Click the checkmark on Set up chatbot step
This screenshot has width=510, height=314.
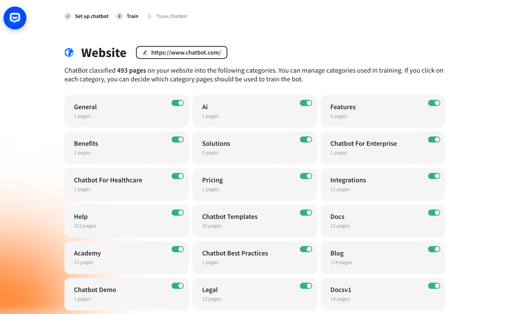(x=68, y=16)
